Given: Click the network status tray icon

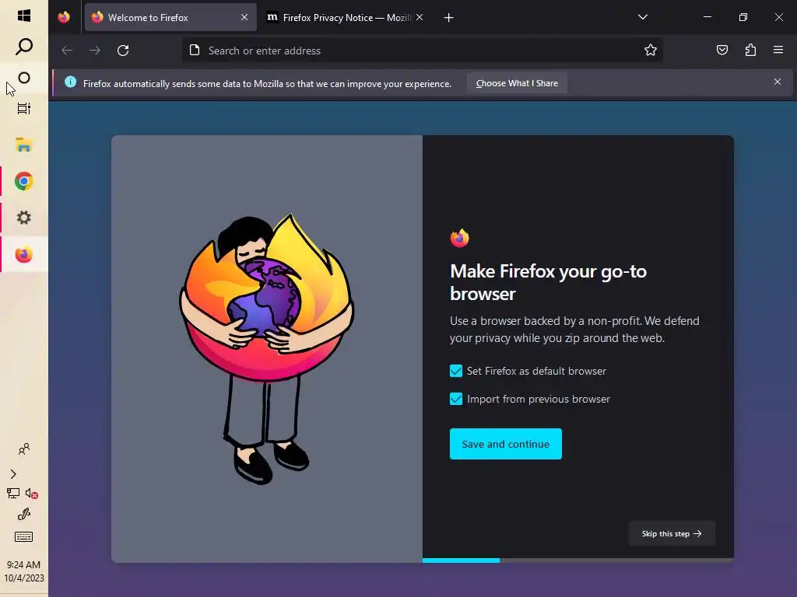Looking at the screenshot, I should [13, 493].
